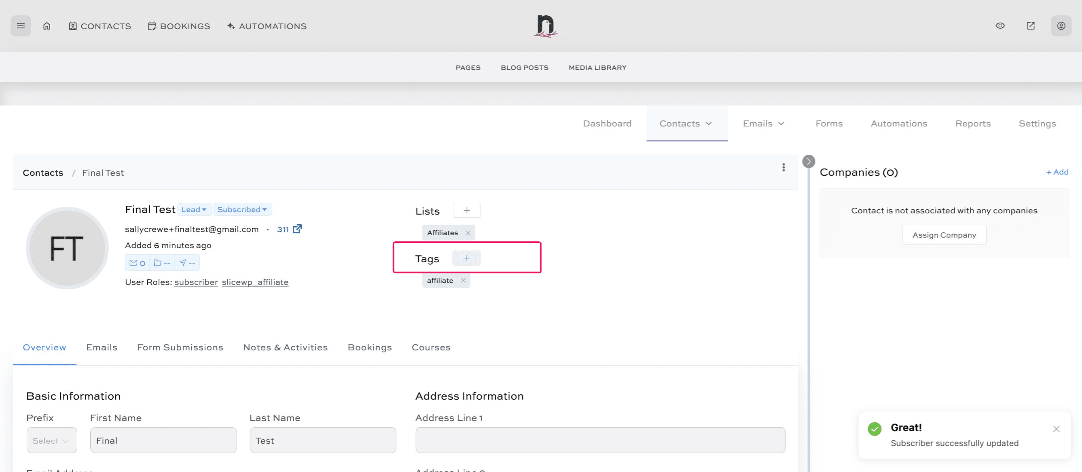Open the Lead status dropdown

pyautogui.click(x=194, y=209)
